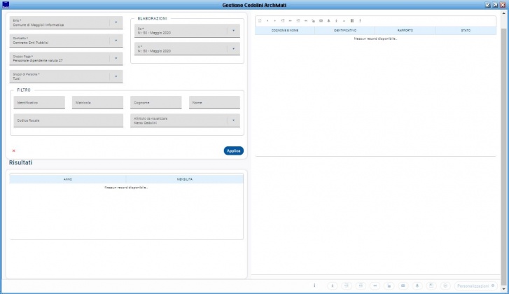Viewport: 509px width, 294px height.
Task: Click the checkmark circle icon in the bottom bar
Action: [445, 286]
